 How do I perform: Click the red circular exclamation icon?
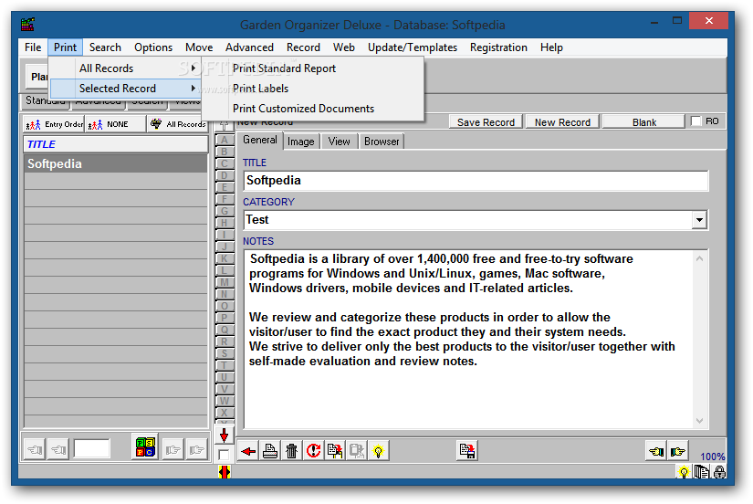(314, 451)
